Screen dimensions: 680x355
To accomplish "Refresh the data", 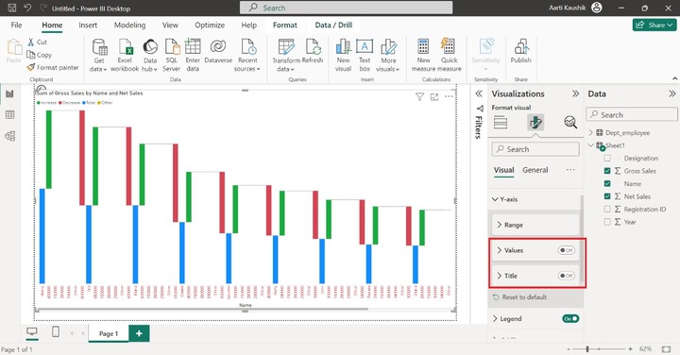I will [313, 51].
